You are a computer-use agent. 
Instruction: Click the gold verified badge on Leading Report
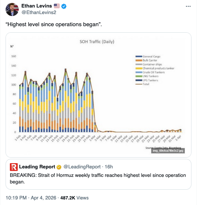pos(59,167)
